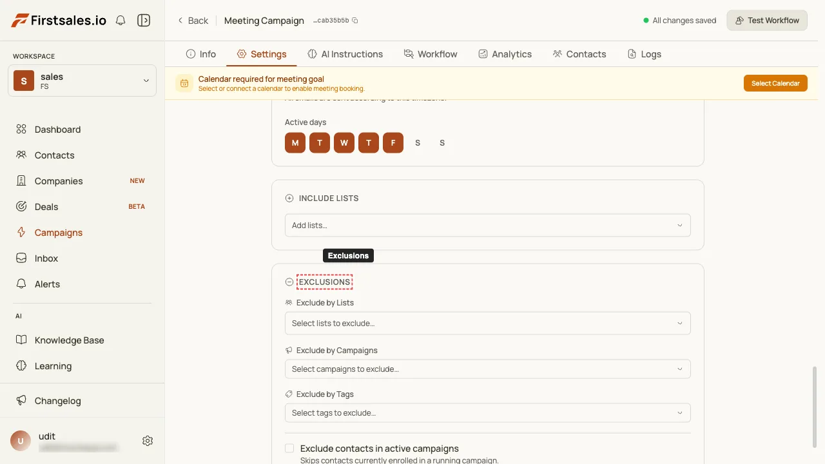Open the AI Instructions tab

click(x=345, y=54)
